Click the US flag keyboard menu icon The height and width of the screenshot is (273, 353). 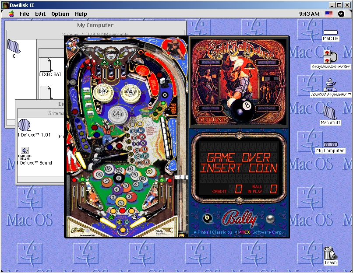[x=329, y=14]
